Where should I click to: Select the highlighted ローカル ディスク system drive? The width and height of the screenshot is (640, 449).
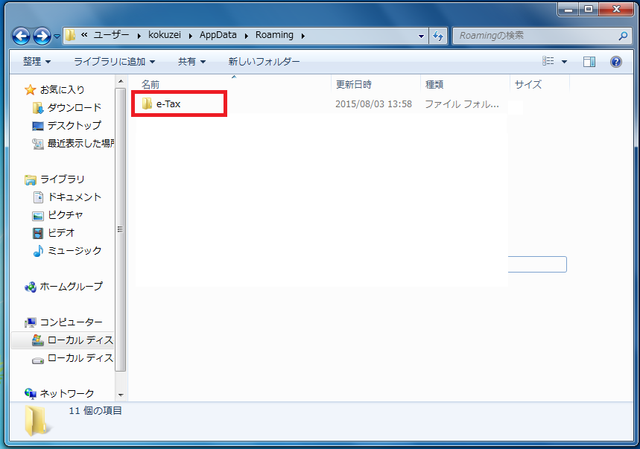(62, 340)
